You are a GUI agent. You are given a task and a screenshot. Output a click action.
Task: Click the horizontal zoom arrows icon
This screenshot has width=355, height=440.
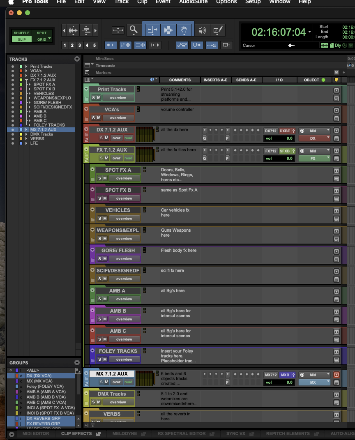(118, 30)
